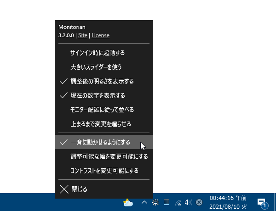Image resolution: width=276 pixels, height=211 pixels.
Task: Open the weather widget in taskbar
Action: [x=128, y=203]
